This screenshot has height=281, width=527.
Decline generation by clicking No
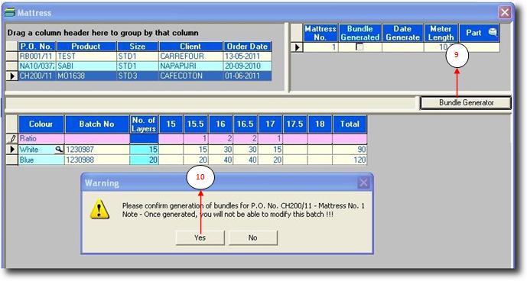coord(252,237)
